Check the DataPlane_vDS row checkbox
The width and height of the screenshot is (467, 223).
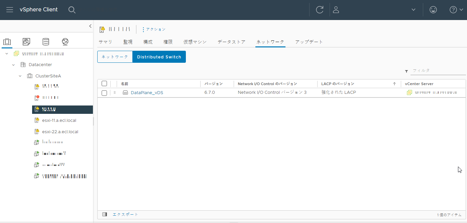(x=104, y=93)
